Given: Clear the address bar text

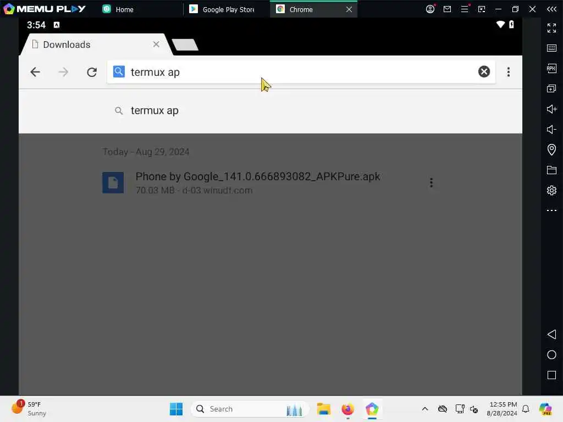Looking at the screenshot, I should (x=484, y=72).
